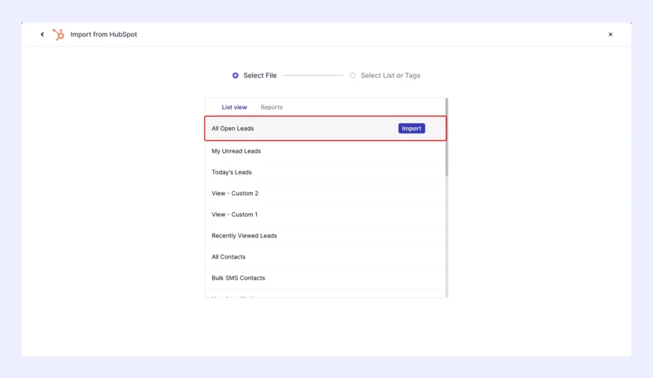Click the HubSpot sprocket logo icon

coord(57,34)
